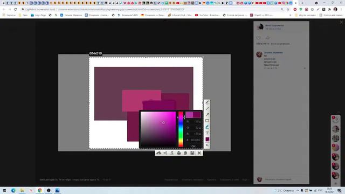Save the screenshot to file
Image resolution: width=345 pixels, height=194 pixels.
click(x=192, y=153)
